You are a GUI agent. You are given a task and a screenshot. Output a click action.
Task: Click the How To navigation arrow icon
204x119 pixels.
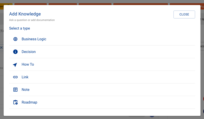pyautogui.click(x=15, y=65)
